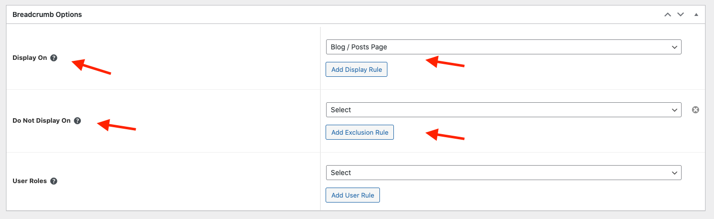Click the Display On label text

(x=29, y=58)
